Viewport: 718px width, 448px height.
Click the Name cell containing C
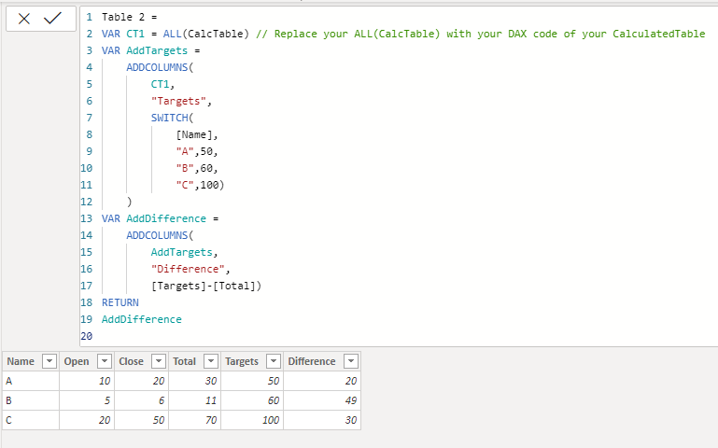tap(31, 420)
